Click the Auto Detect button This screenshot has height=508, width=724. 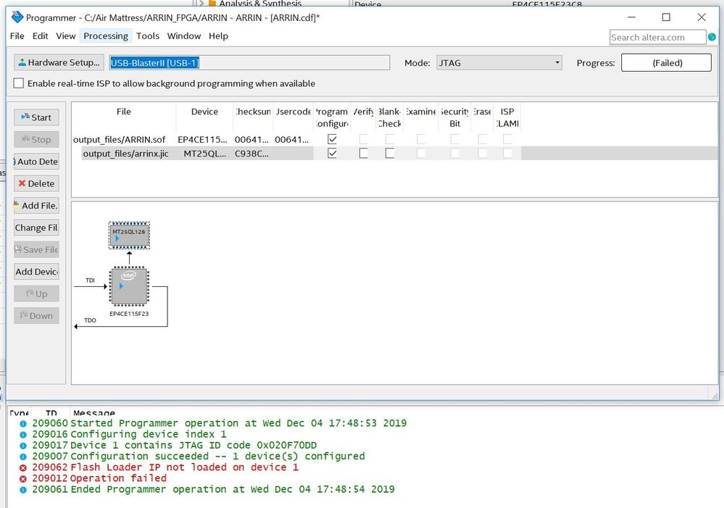pyautogui.click(x=36, y=162)
